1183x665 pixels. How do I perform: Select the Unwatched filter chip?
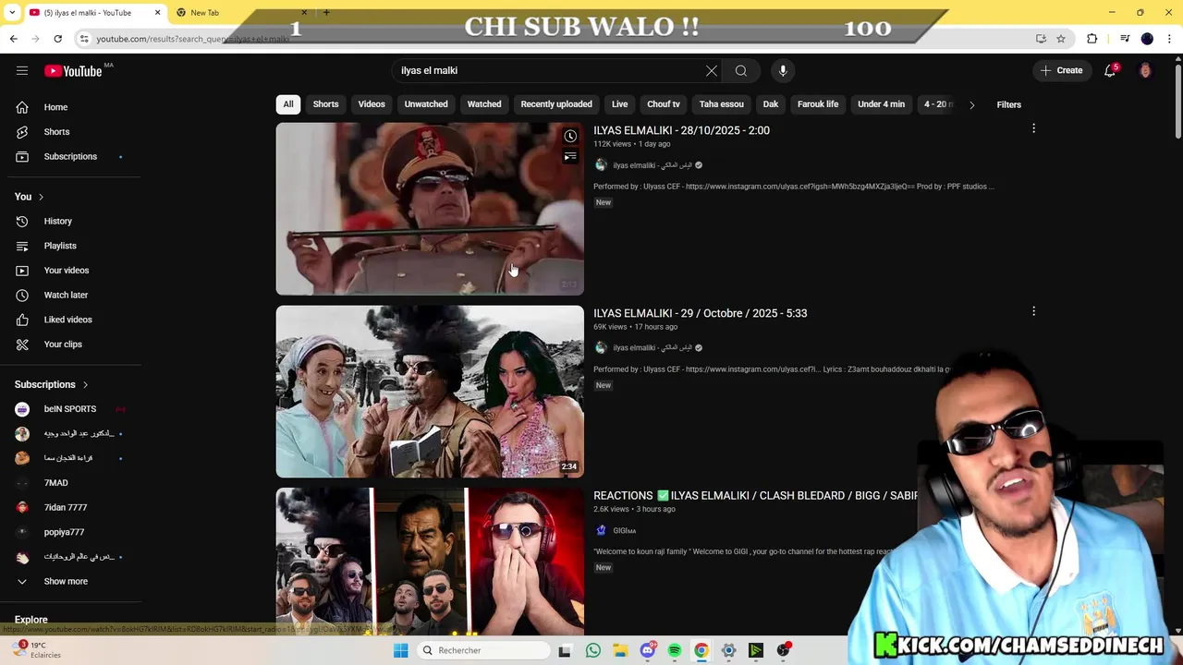click(x=426, y=104)
